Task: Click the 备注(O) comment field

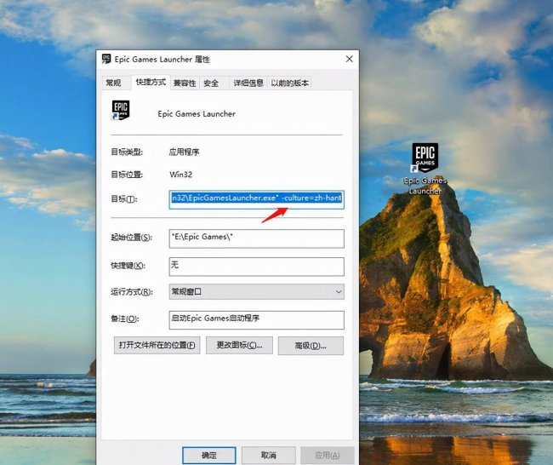Action: point(256,320)
